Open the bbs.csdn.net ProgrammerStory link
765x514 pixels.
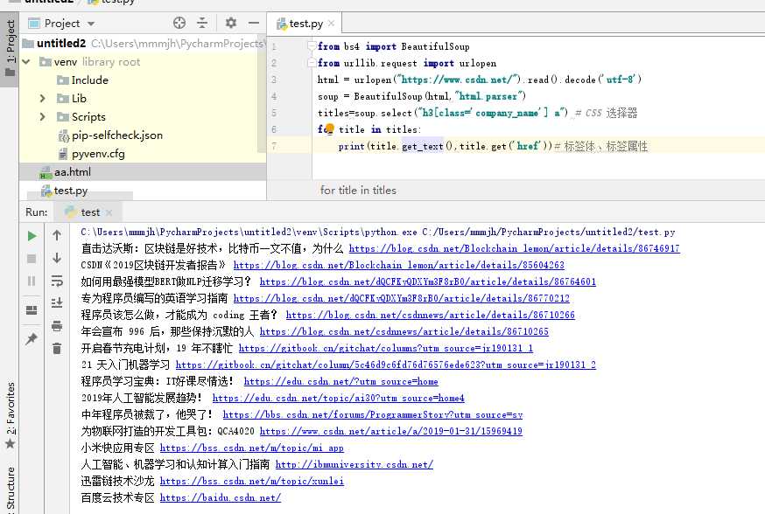click(x=373, y=414)
